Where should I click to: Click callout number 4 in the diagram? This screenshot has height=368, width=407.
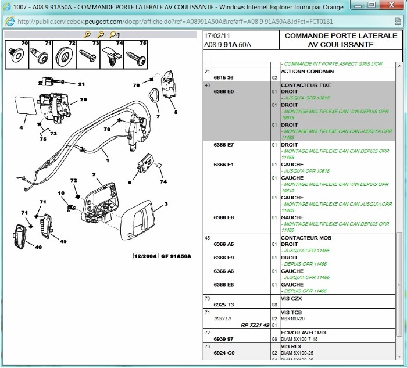click(22, 127)
